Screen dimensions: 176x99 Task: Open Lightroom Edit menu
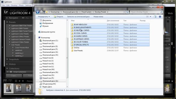coord(8,5)
